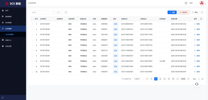
Task: Click 查看 link for DCTK138341
Action: 198,72
